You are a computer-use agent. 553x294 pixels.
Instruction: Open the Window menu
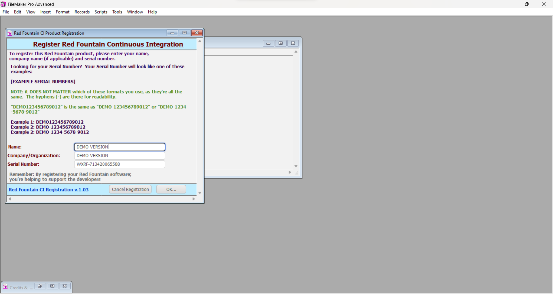[x=135, y=12]
